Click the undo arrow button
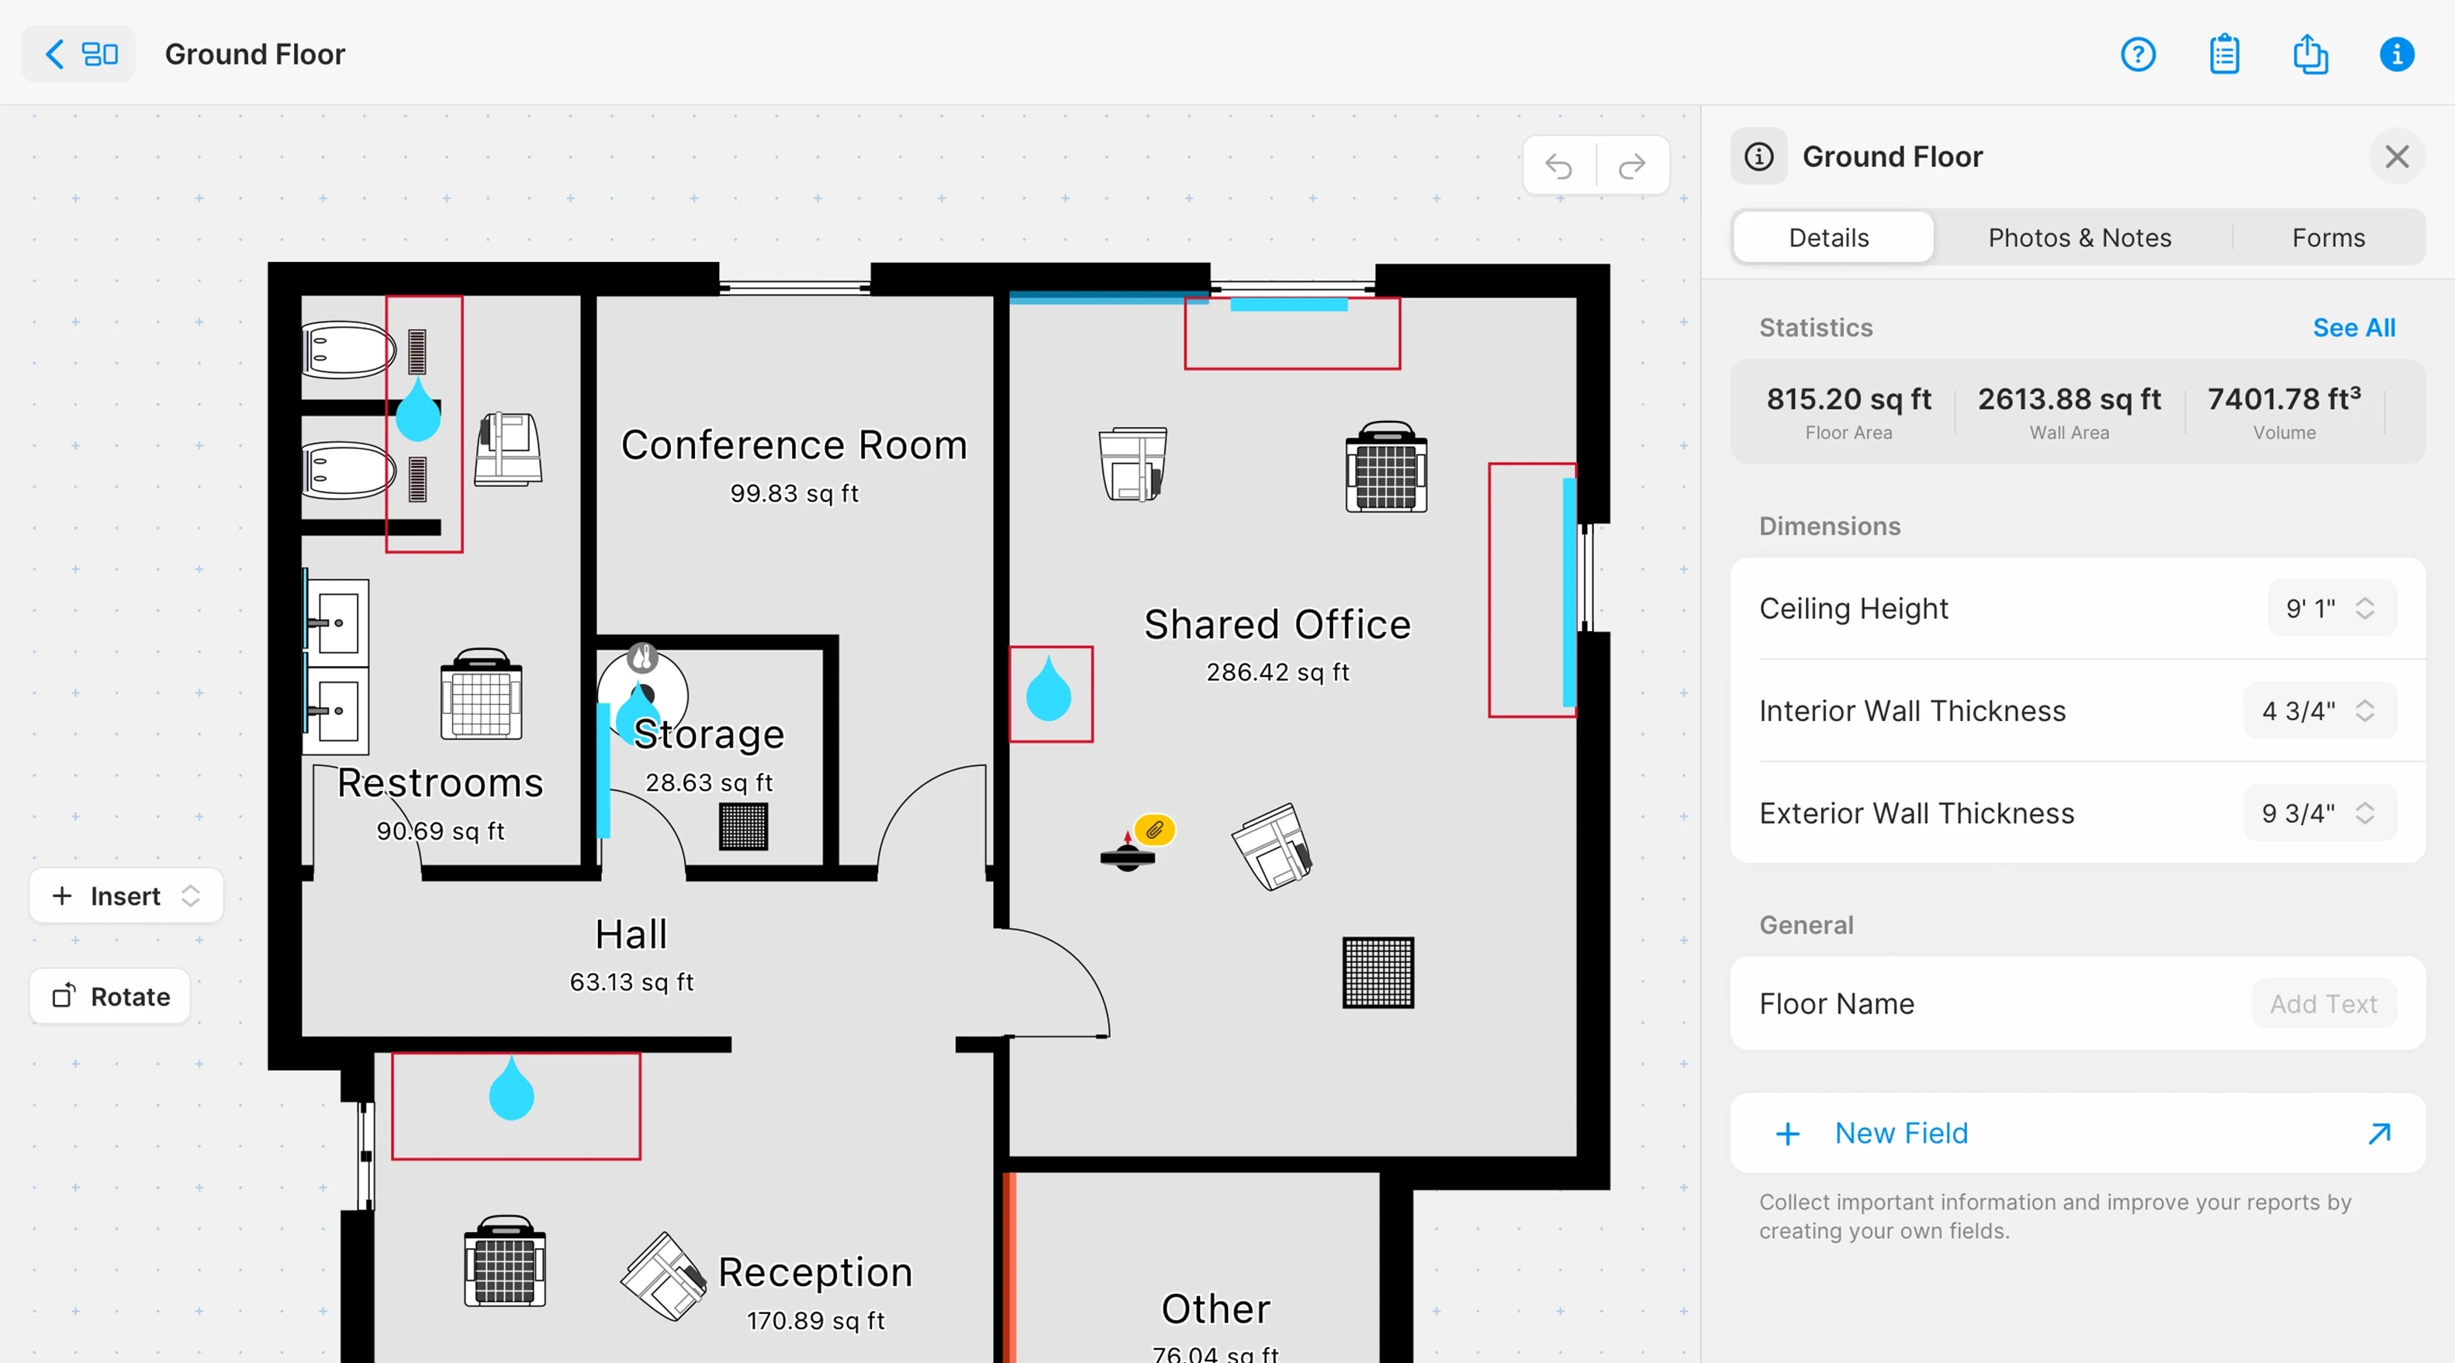This screenshot has height=1363, width=2455. [x=1559, y=167]
